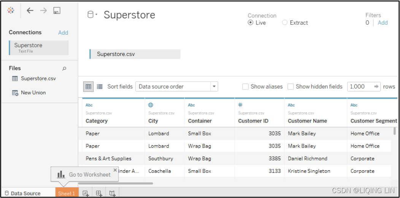
Task: Add a new connection
Action: pos(63,33)
